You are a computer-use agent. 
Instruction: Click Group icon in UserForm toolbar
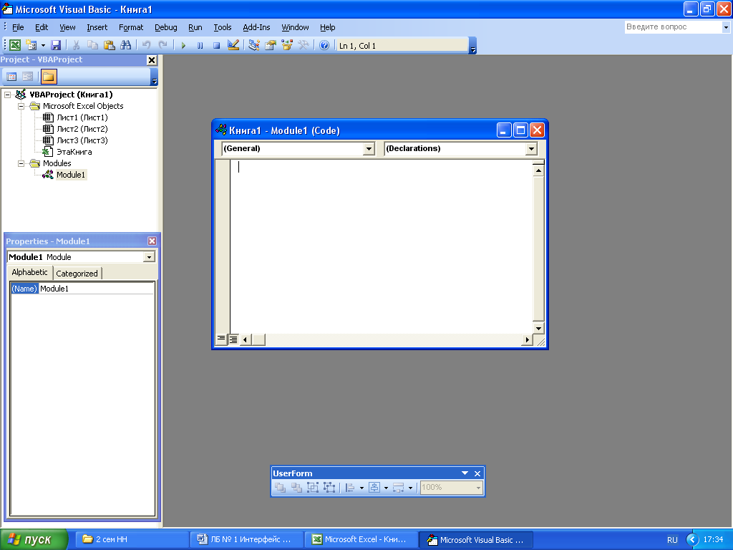[x=313, y=487]
